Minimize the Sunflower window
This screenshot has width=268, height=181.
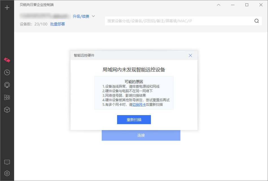233,5
